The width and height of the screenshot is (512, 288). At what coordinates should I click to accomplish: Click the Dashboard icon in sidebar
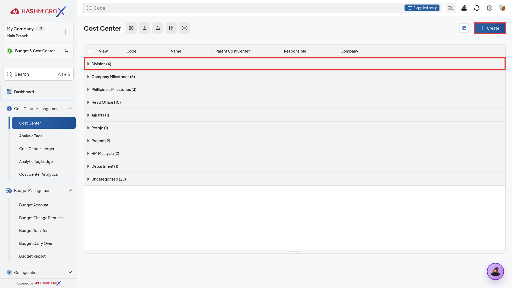[9, 92]
